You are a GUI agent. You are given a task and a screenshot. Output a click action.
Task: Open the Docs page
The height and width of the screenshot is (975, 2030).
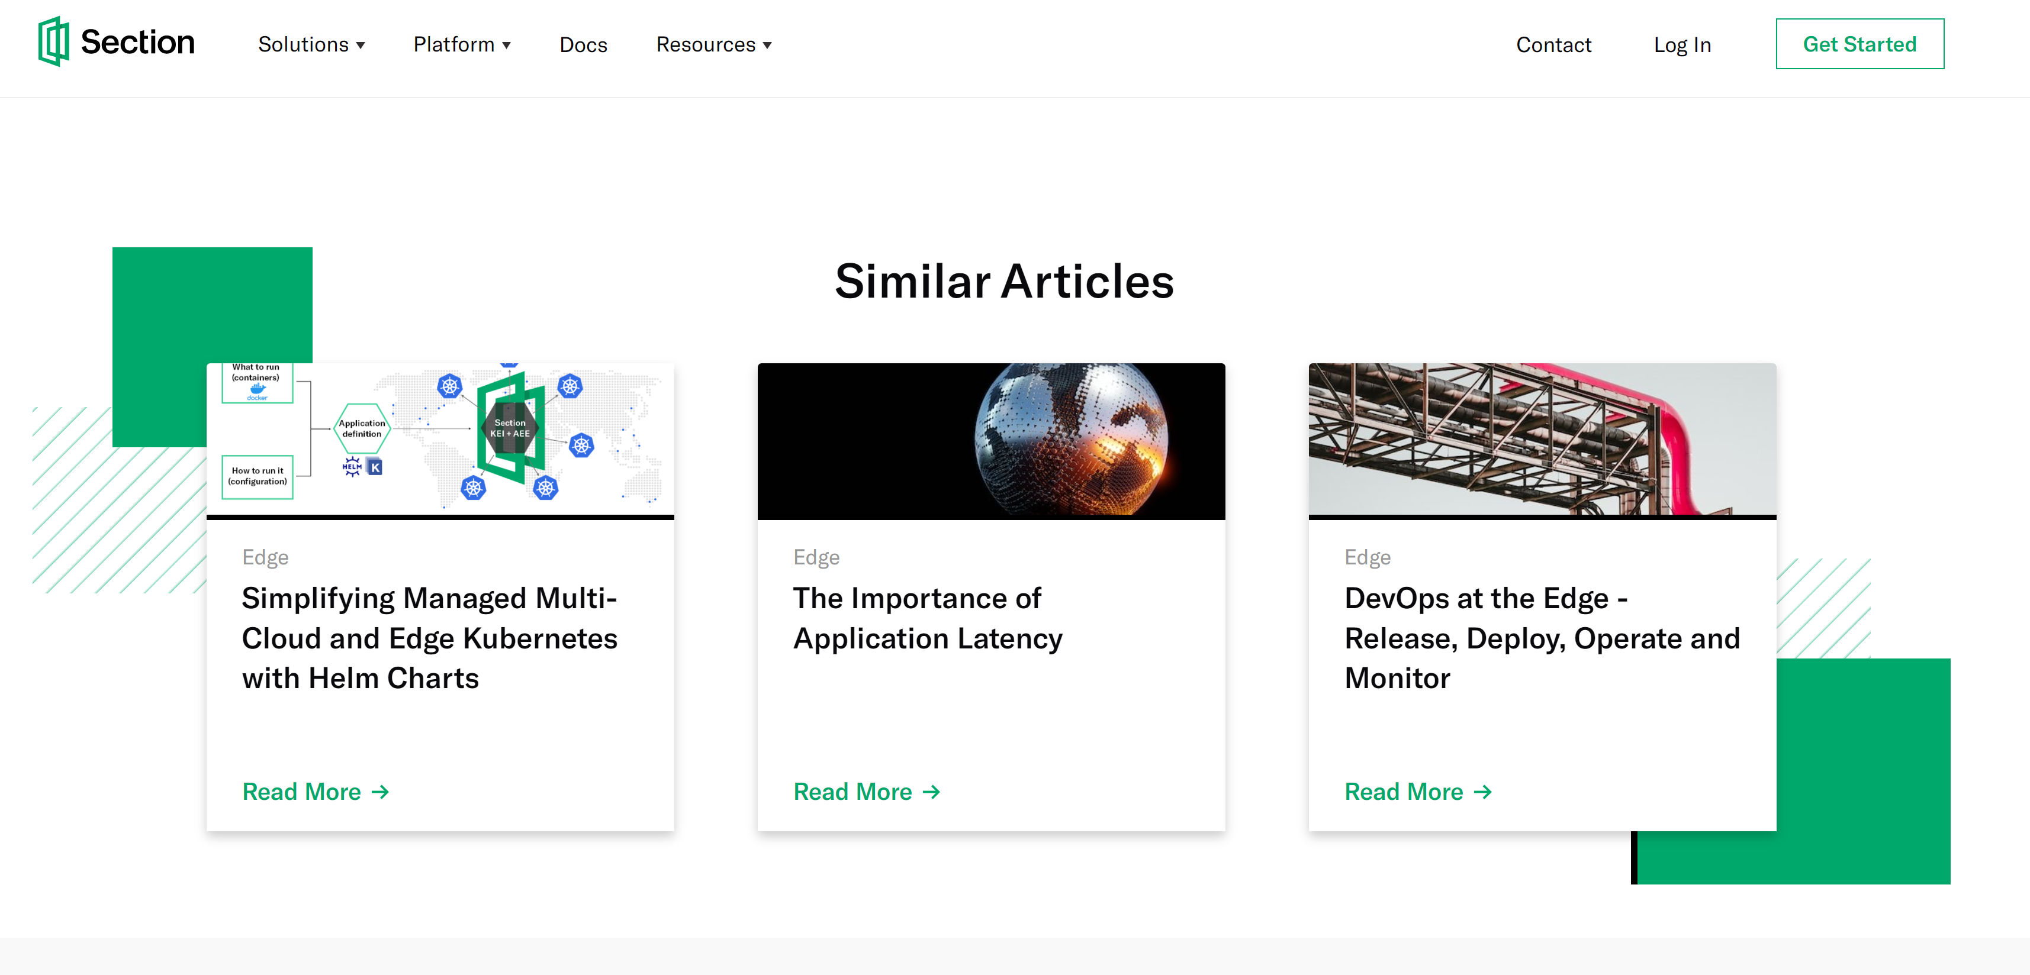coord(583,44)
